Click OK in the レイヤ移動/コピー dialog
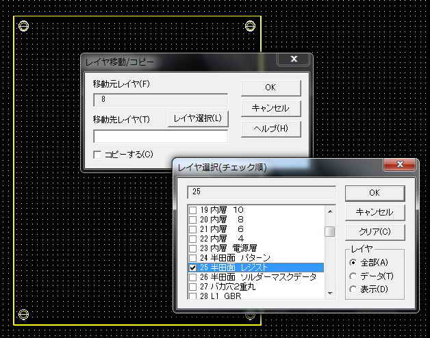430x338 pixels. [270, 88]
